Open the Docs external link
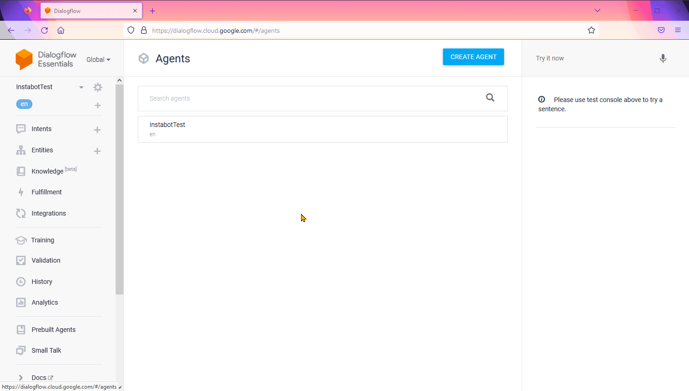This screenshot has width=689, height=391. click(x=42, y=378)
